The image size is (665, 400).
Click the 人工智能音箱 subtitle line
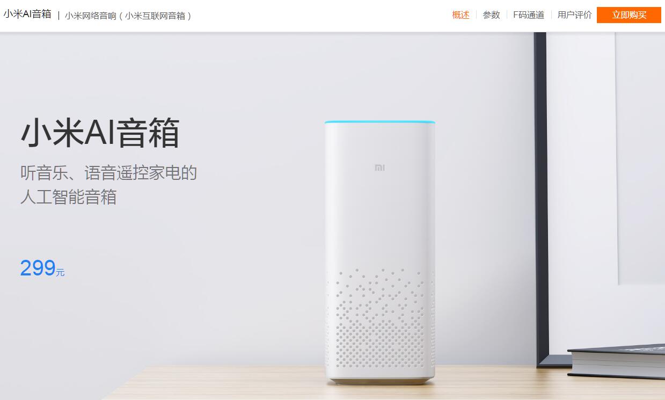pos(68,197)
